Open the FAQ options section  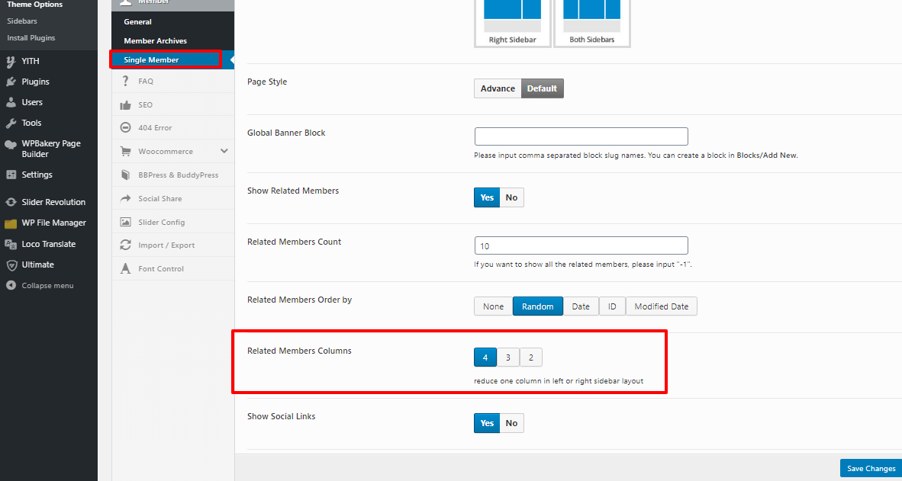[x=173, y=81]
